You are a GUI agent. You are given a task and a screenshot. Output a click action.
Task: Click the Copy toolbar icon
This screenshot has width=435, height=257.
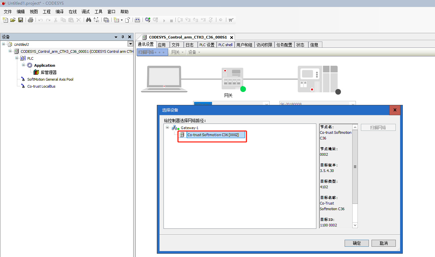coord(63,20)
